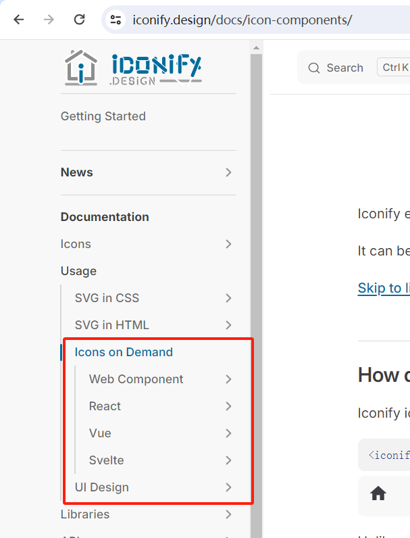Open SVG in CSS page
Image resolution: width=410 pixels, height=538 pixels.
coord(107,298)
